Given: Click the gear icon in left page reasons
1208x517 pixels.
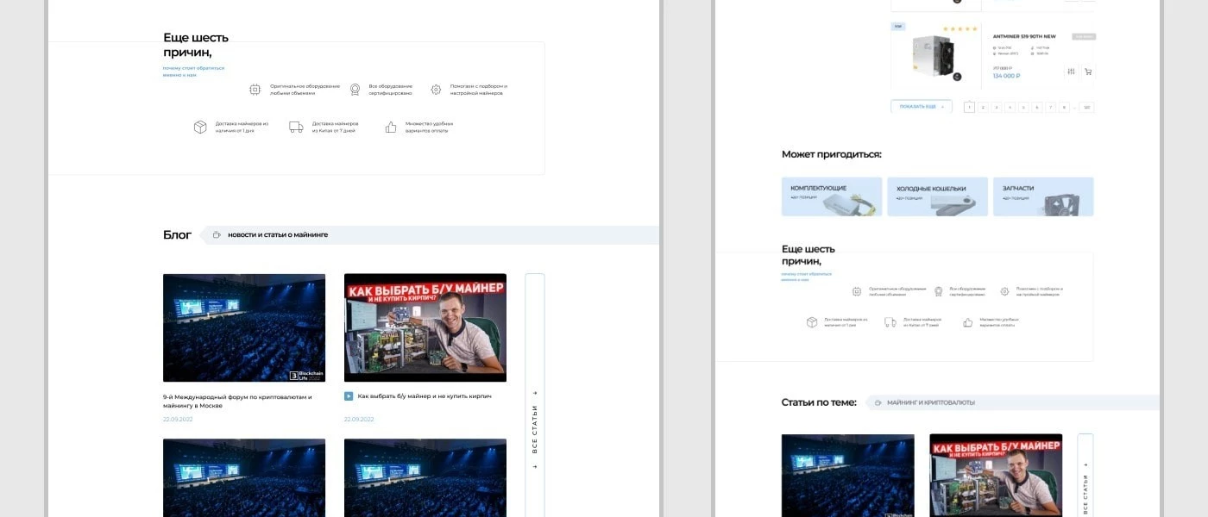Looking at the screenshot, I should click(x=436, y=90).
